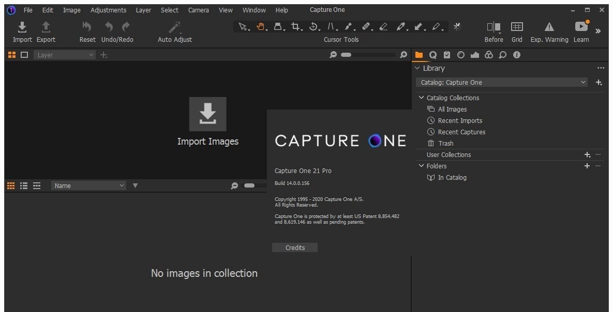Viewport: 613px width, 312px height.
Task: Open the Layer dropdown in the viewer
Action: [x=65, y=55]
